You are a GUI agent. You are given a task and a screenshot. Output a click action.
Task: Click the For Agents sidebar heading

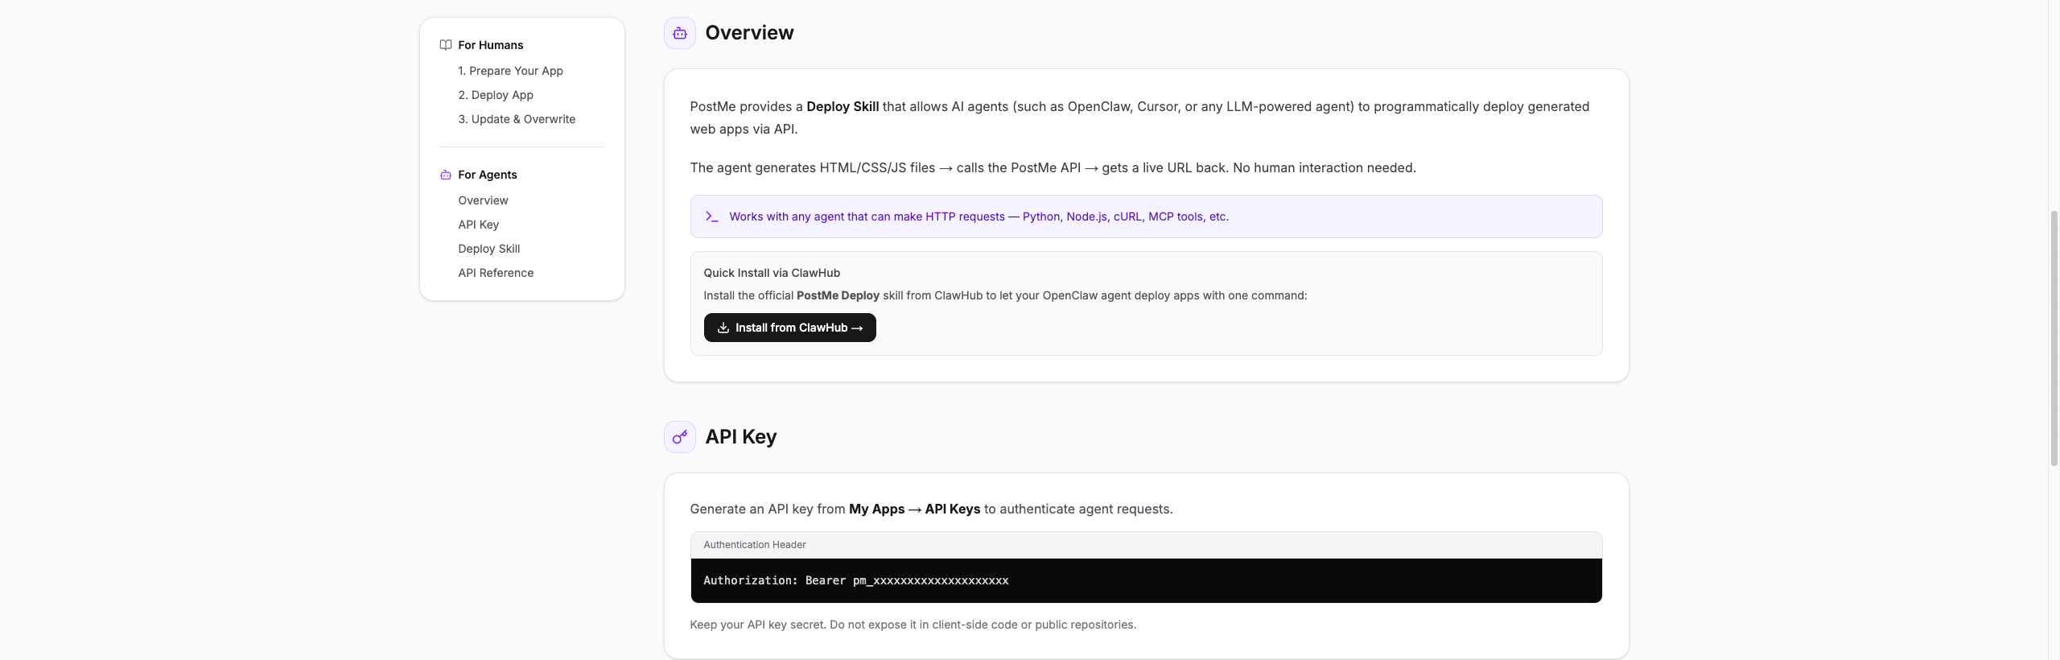pos(487,175)
